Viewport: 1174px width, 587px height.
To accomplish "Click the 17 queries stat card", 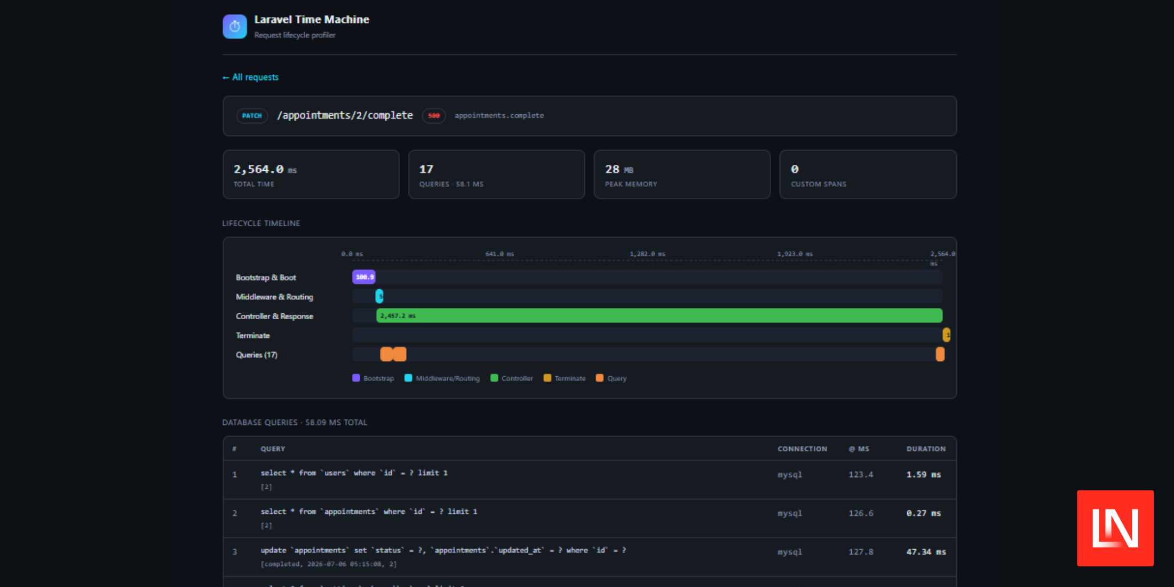I will [x=496, y=174].
